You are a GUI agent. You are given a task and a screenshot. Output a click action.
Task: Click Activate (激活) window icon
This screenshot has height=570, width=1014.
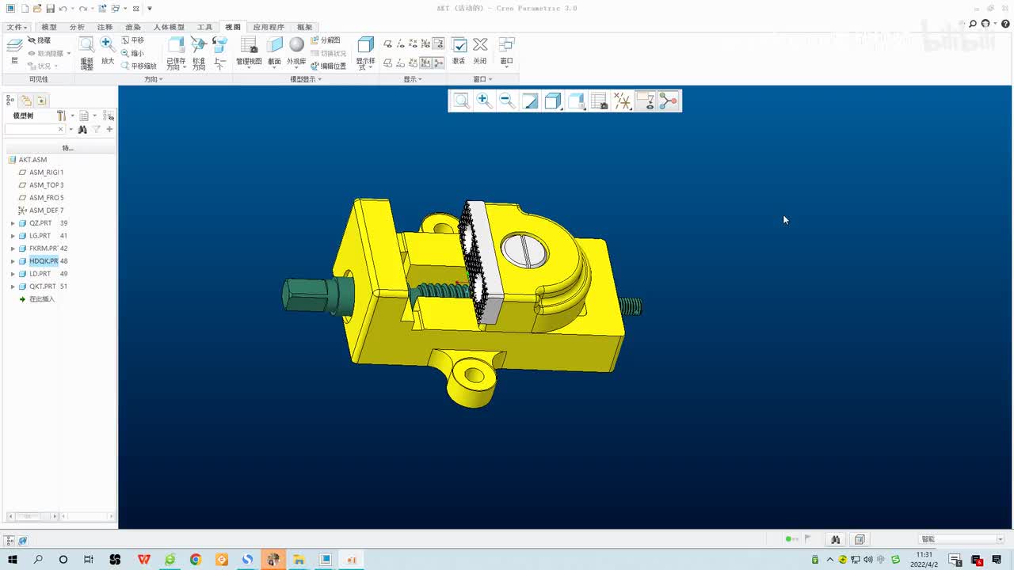tap(459, 51)
